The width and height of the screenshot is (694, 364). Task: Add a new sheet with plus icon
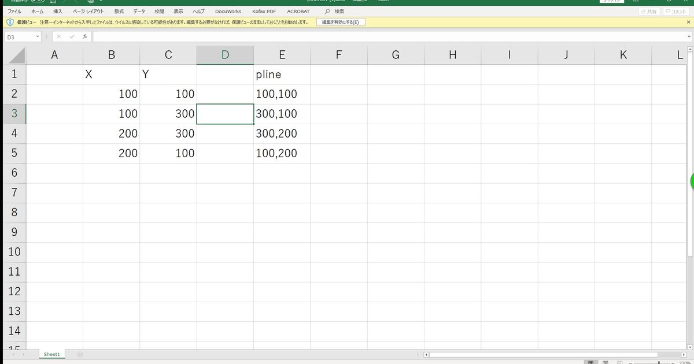pos(80,354)
